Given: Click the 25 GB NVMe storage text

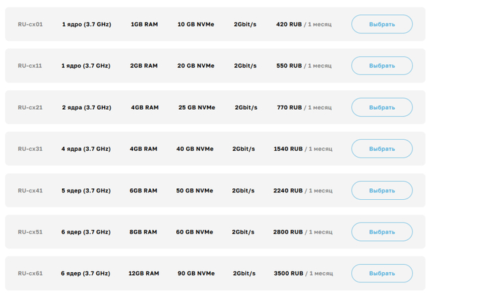Looking at the screenshot, I should (197, 108).
